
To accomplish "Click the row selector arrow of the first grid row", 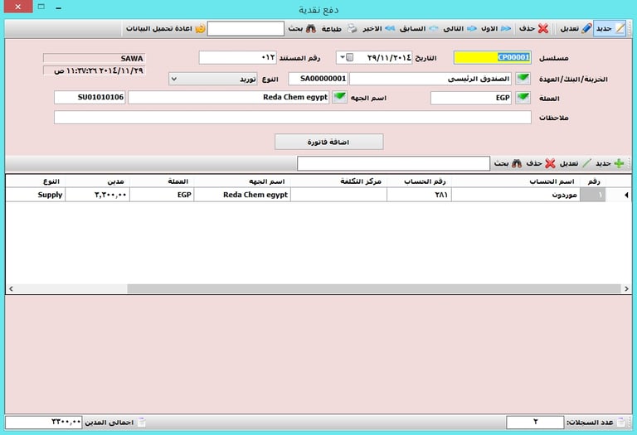I will coord(625,196).
